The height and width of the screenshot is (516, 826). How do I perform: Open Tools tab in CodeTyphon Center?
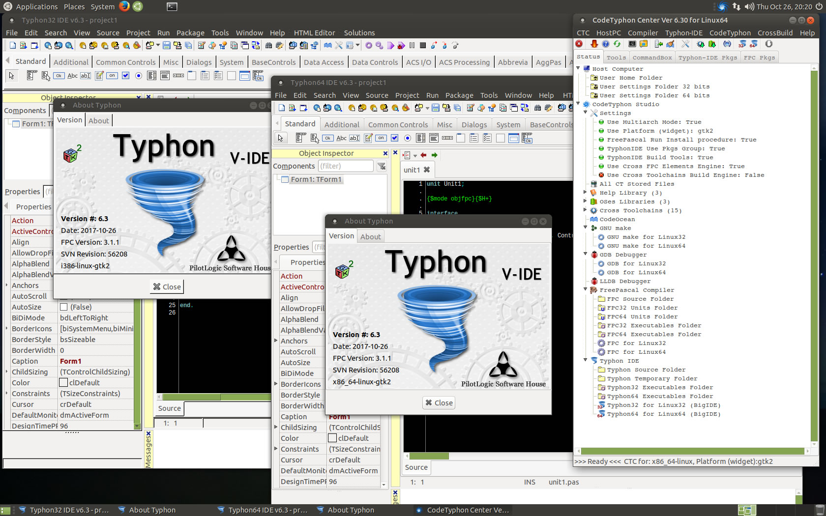[616, 57]
